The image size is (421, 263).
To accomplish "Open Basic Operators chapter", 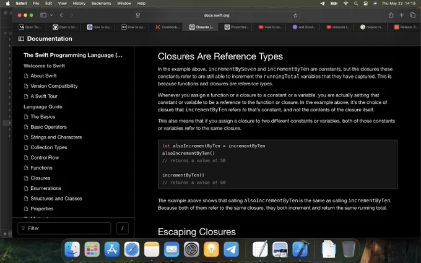I will 48,127.
